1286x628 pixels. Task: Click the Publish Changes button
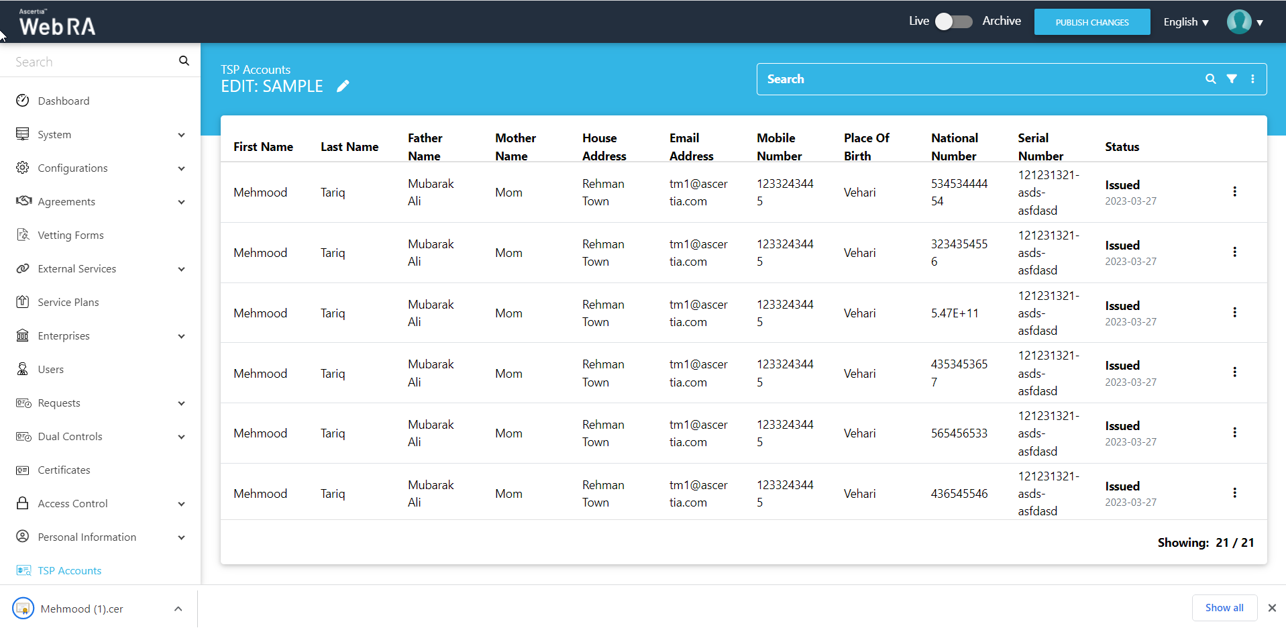[1091, 22]
